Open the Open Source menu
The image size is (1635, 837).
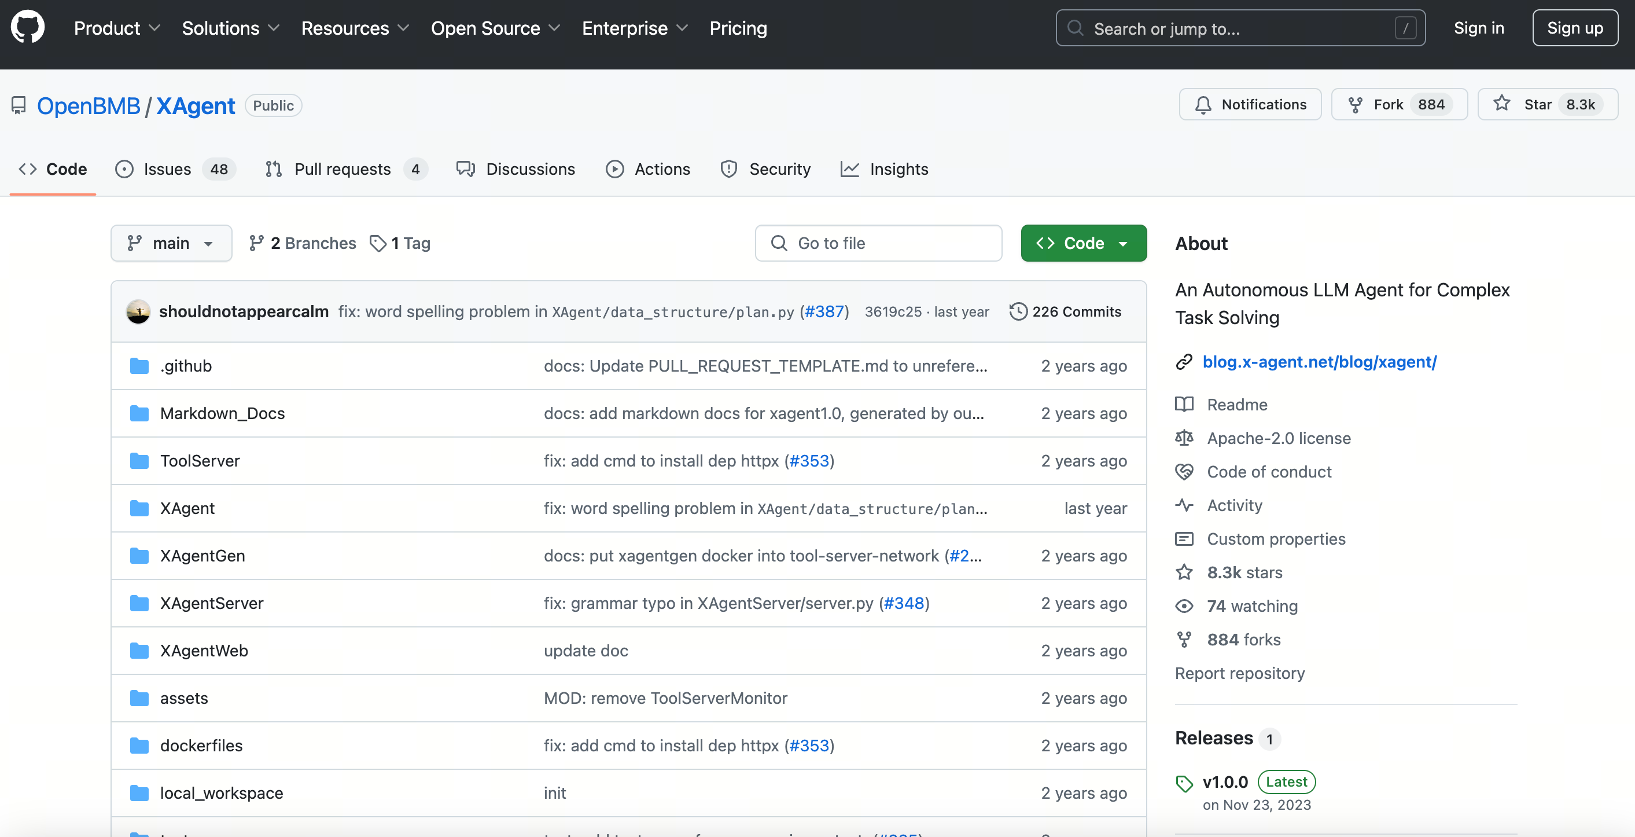(495, 28)
